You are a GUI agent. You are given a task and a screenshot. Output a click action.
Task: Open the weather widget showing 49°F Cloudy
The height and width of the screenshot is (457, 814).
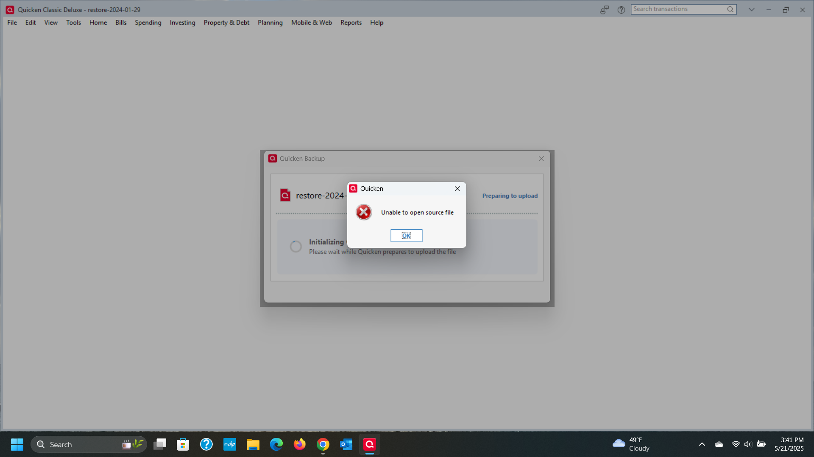[631, 444]
